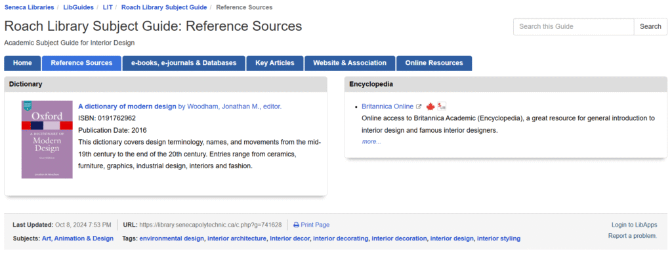The image size is (672, 272).
Task: Click Login to LibApps
Action: [x=634, y=225]
